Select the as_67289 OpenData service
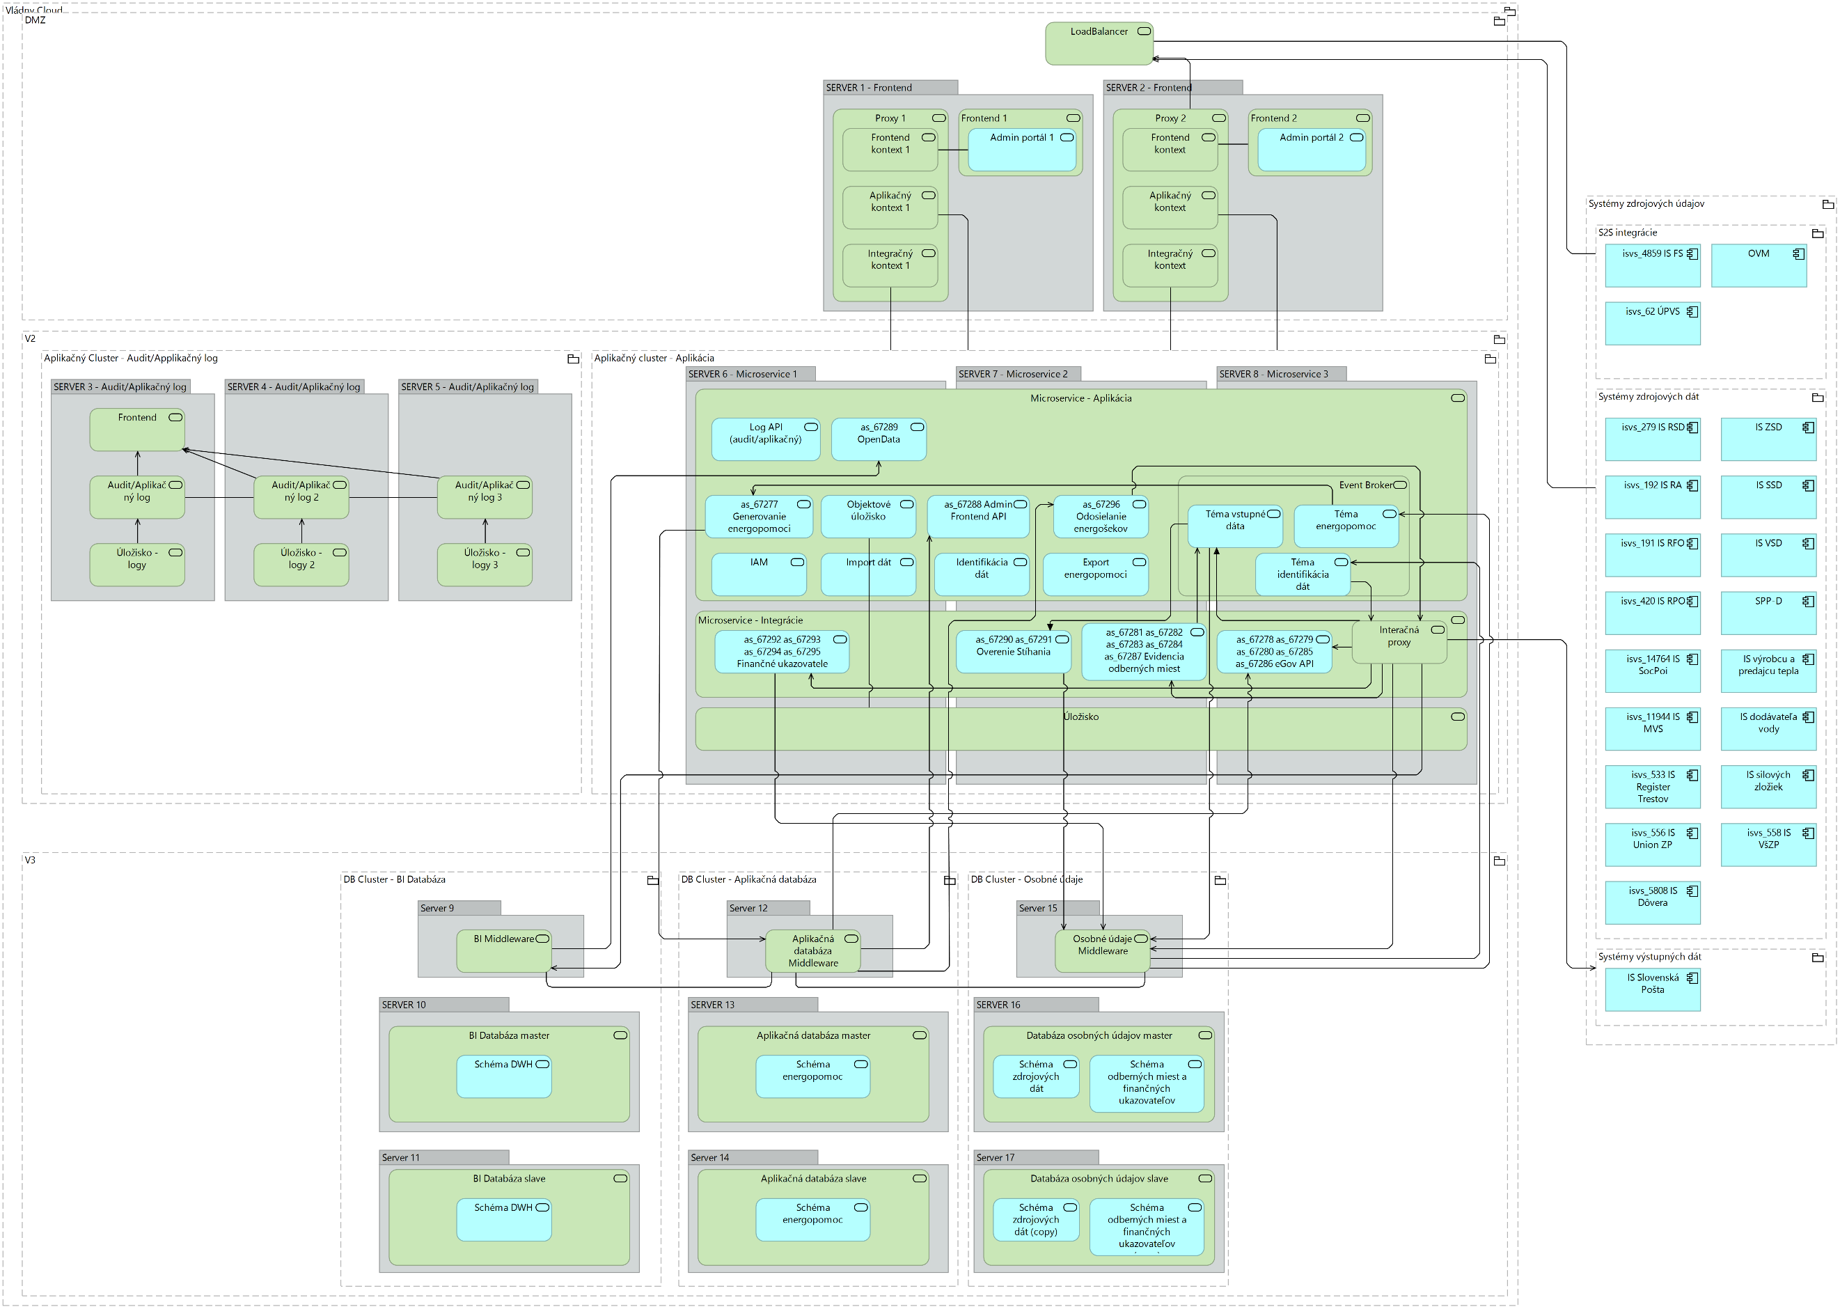This screenshot has width=1840, height=1309. 878,439
